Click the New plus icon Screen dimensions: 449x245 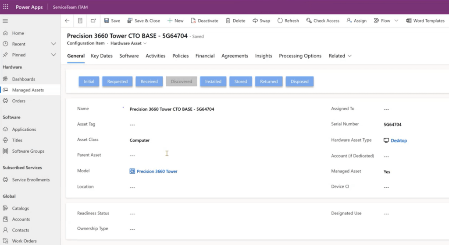[170, 21]
